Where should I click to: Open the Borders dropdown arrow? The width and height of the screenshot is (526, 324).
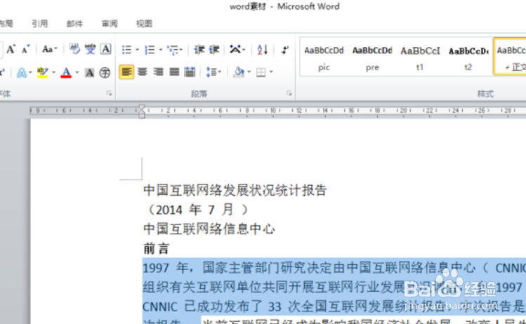(271, 72)
